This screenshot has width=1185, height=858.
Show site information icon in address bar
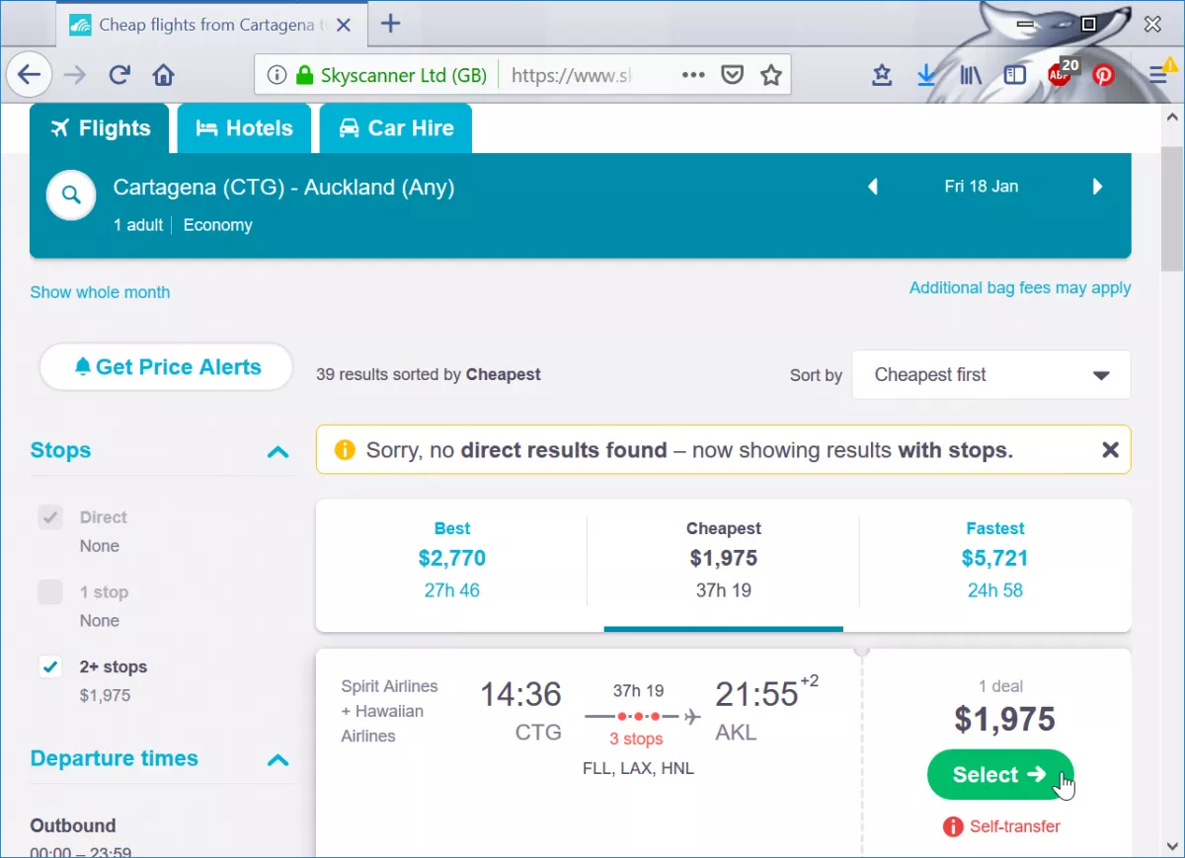point(276,75)
